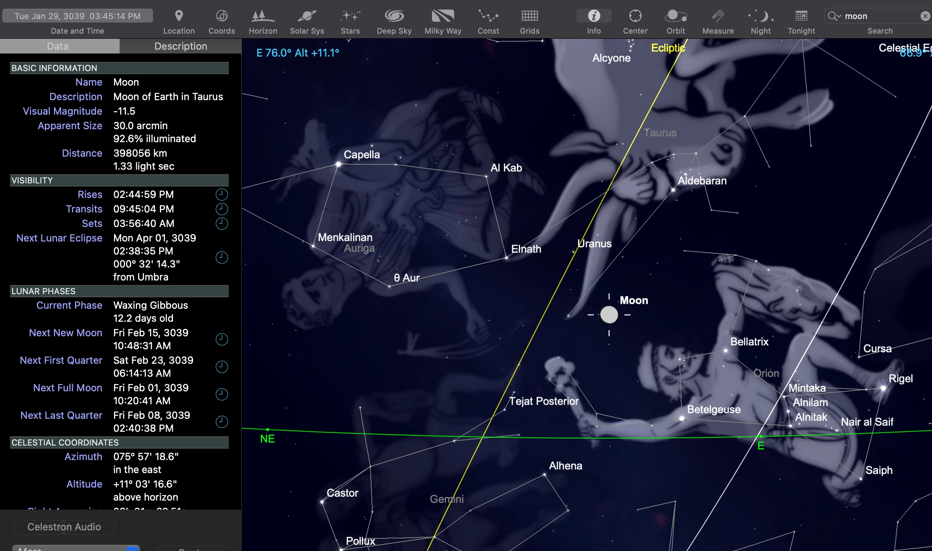Toggle Milky Way display

[x=443, y=16]
